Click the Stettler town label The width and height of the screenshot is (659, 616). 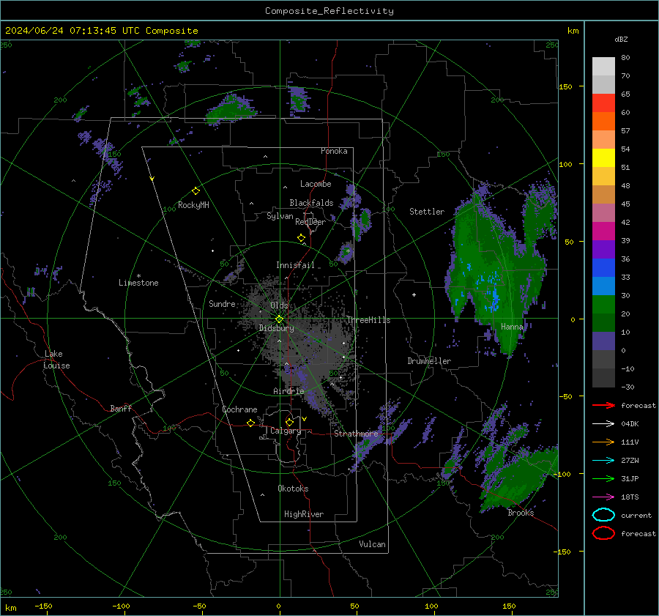pos(427,212)
